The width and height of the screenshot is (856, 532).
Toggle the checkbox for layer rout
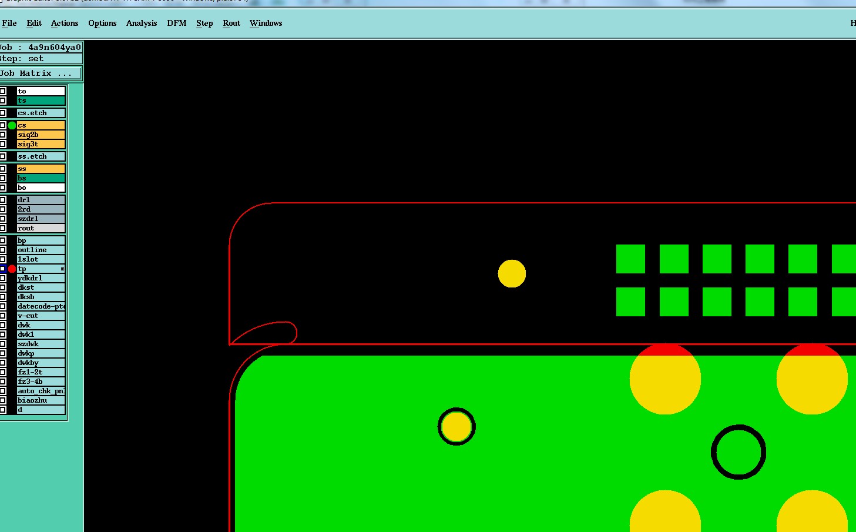[3, 228]
